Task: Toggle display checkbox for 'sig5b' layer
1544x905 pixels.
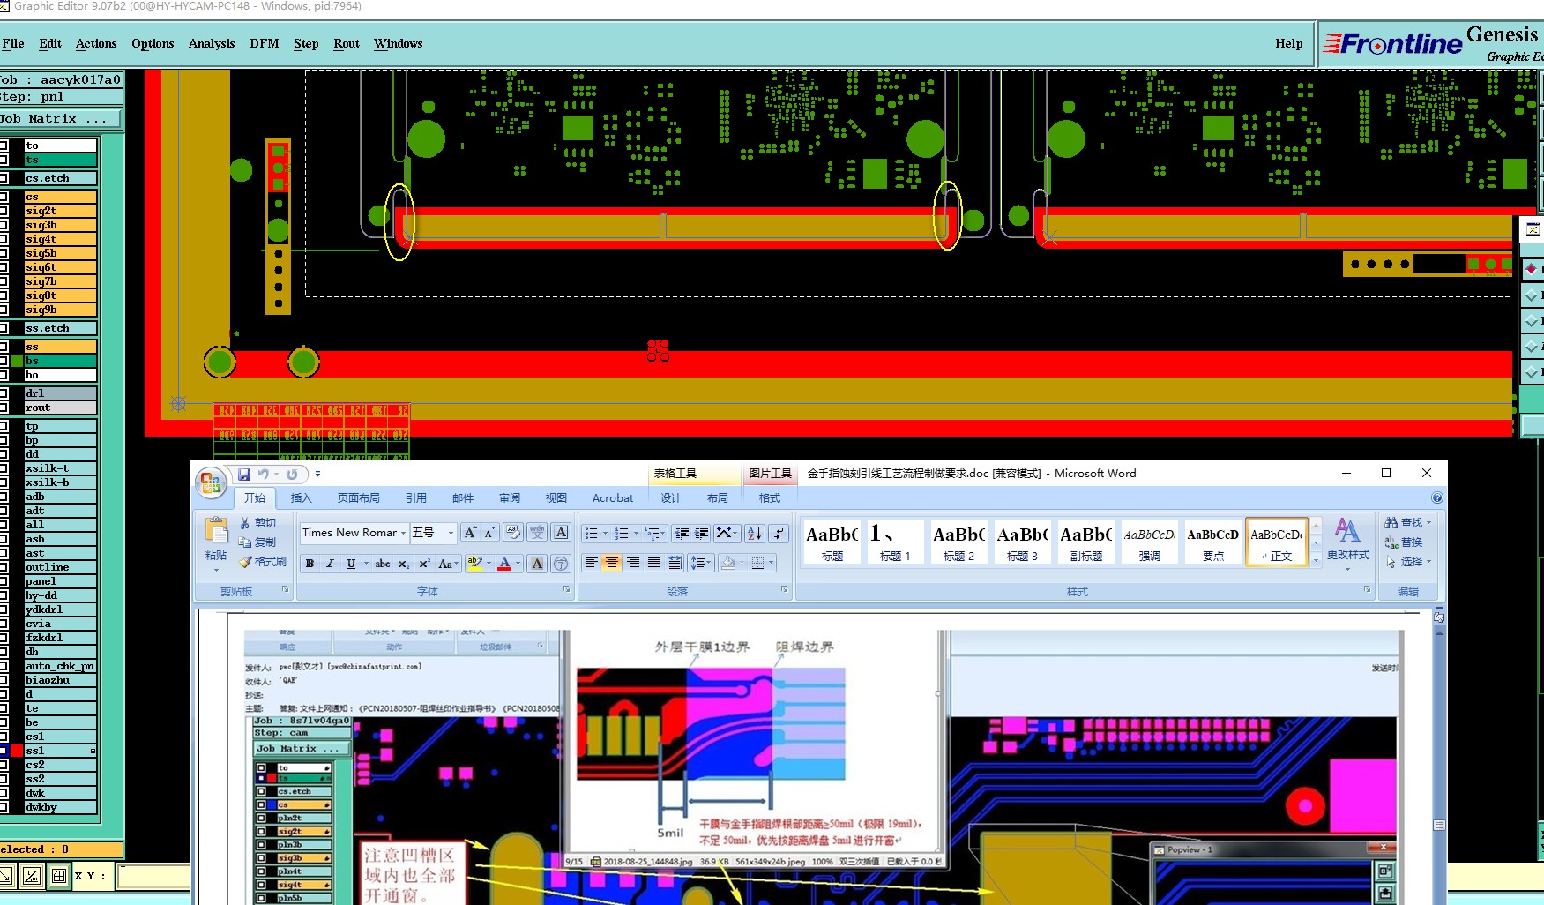Action: [x=4, y=253]
